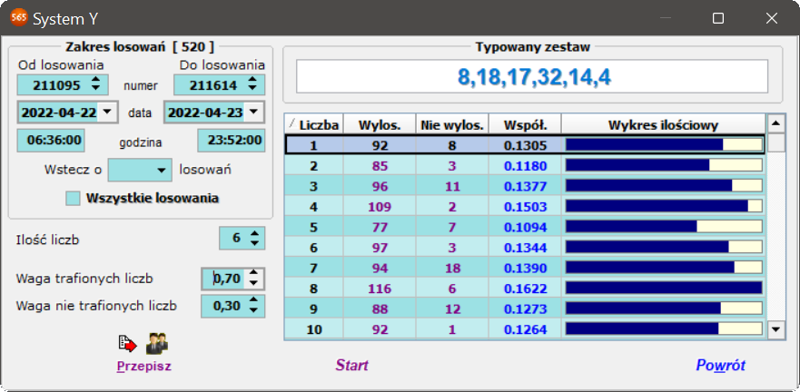Click the Do losowania stepper for 211614
800x392 pixels.
click(x=252, y=84)
